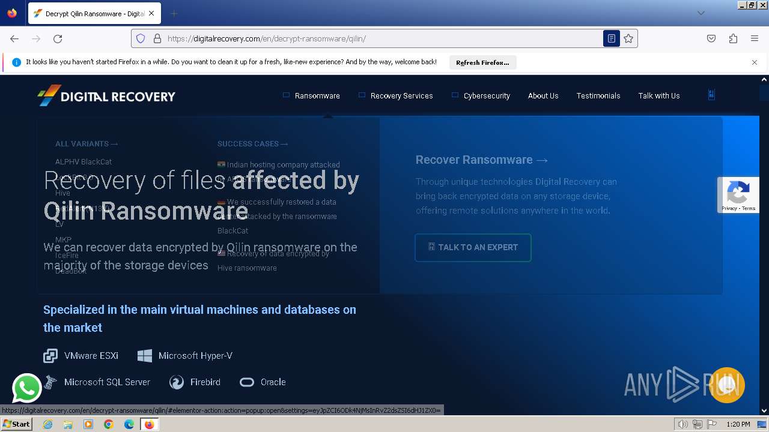The width and height of the screenshot is (769, 432).
Task: Bookmark this page with the star icon
Action: point(628,38)
